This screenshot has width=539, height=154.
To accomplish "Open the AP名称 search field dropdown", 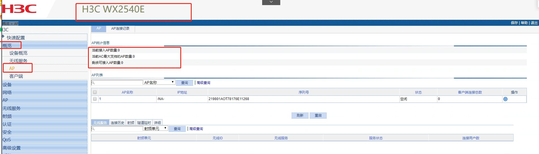I will (159, 82).
